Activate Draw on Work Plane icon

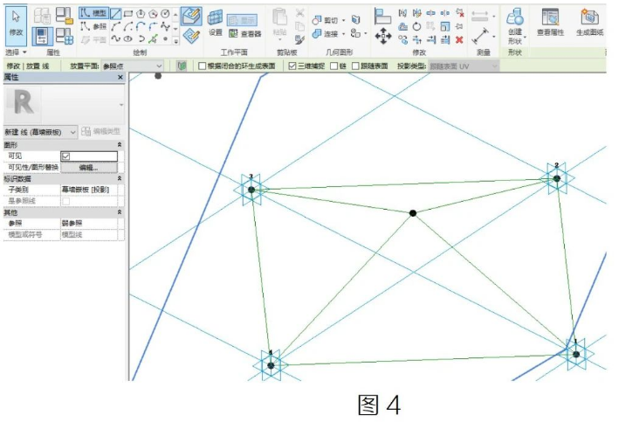point(191,37)
